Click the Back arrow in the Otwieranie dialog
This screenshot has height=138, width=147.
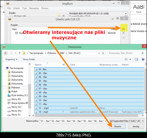pyautogui.click(x=5, y=53)
